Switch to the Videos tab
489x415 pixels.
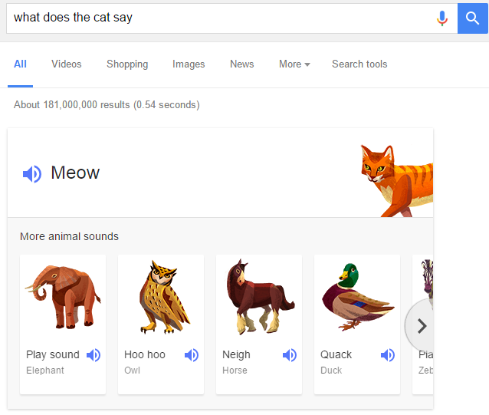[x=67, y=64]
